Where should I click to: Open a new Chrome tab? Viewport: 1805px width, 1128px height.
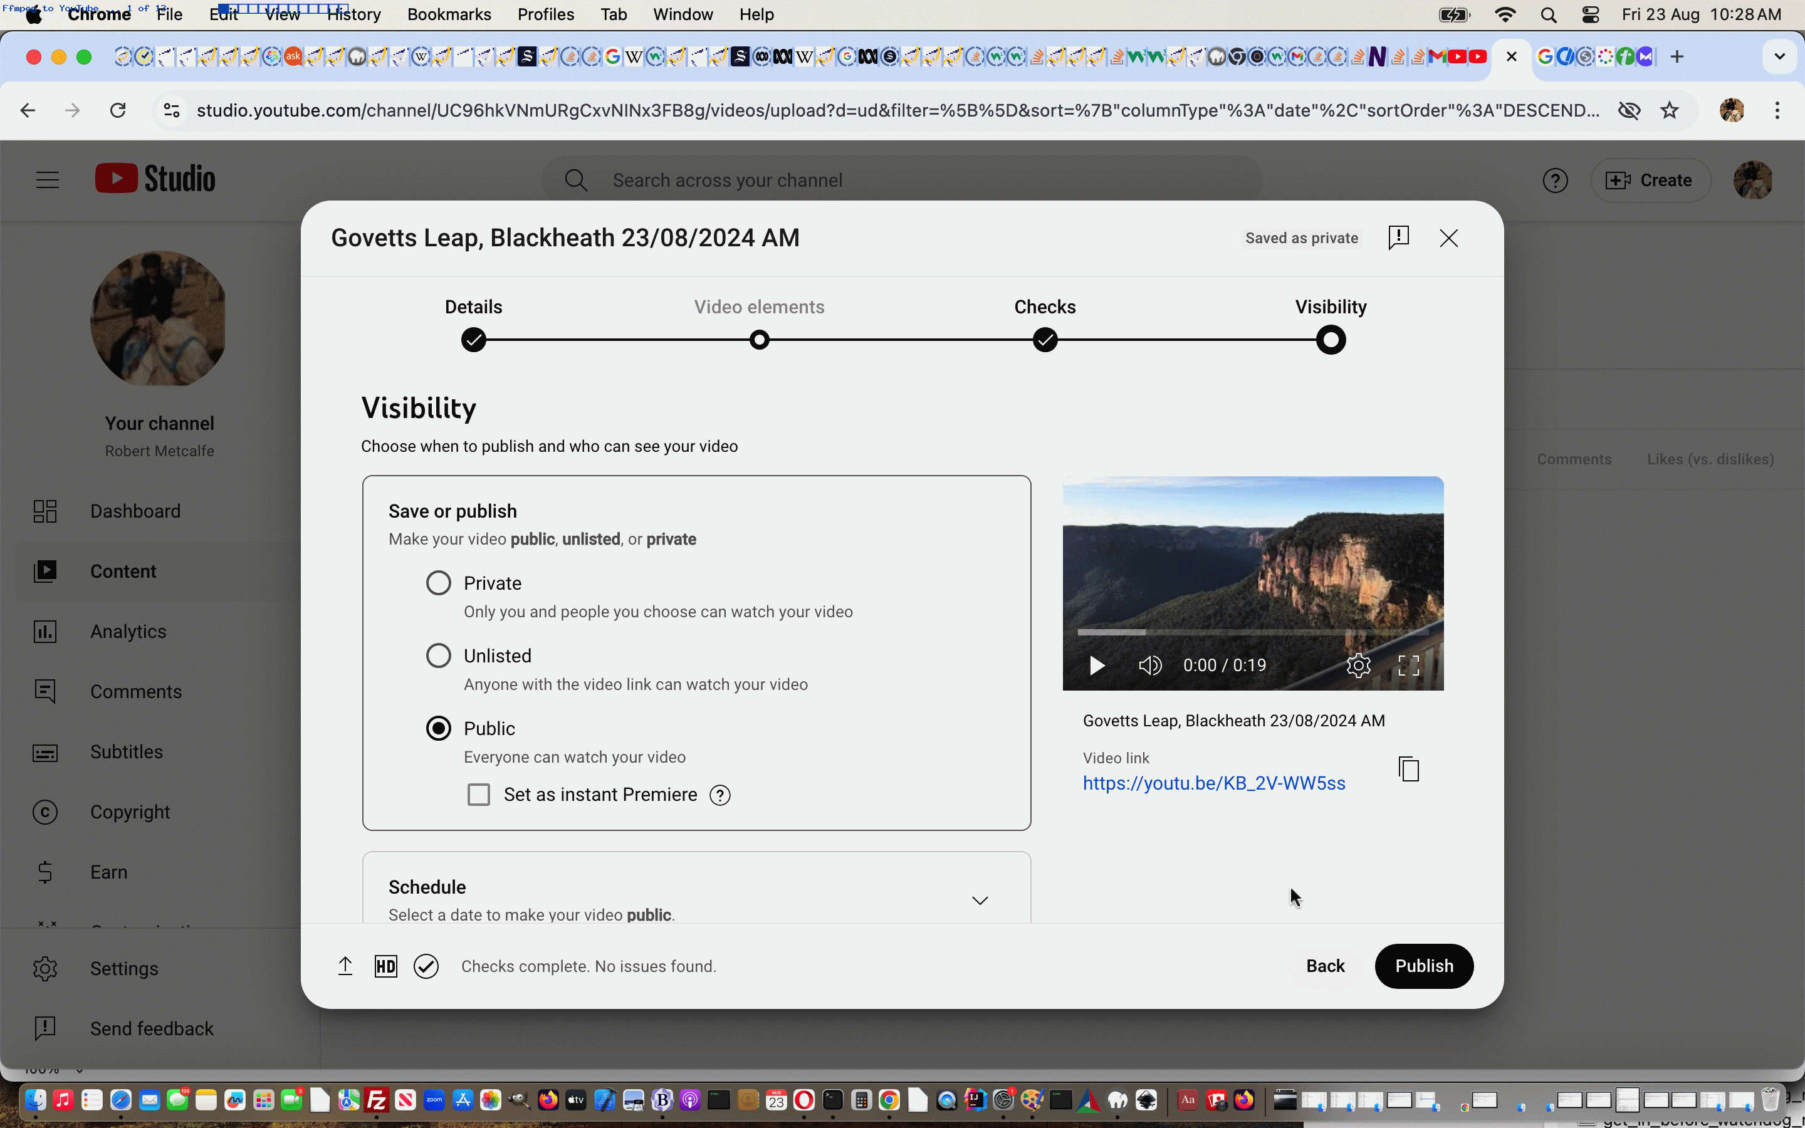click(1677, 56)
